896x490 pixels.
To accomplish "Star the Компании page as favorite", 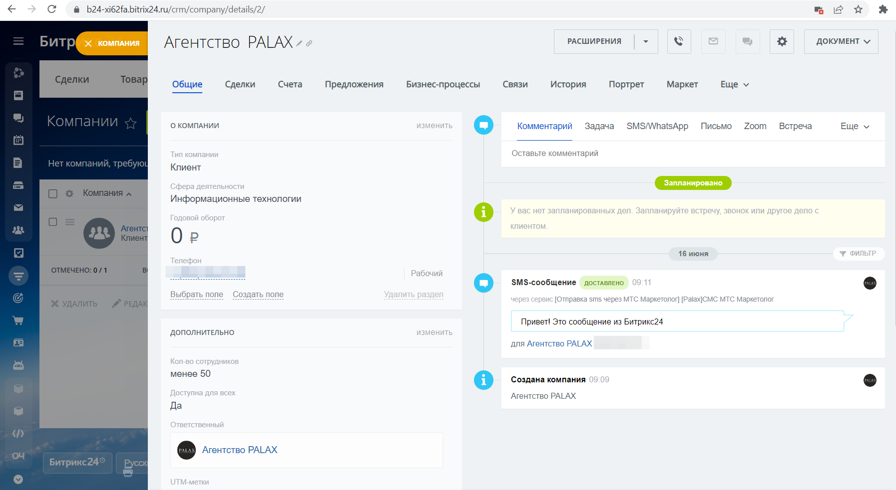I will tap(130, 123).
